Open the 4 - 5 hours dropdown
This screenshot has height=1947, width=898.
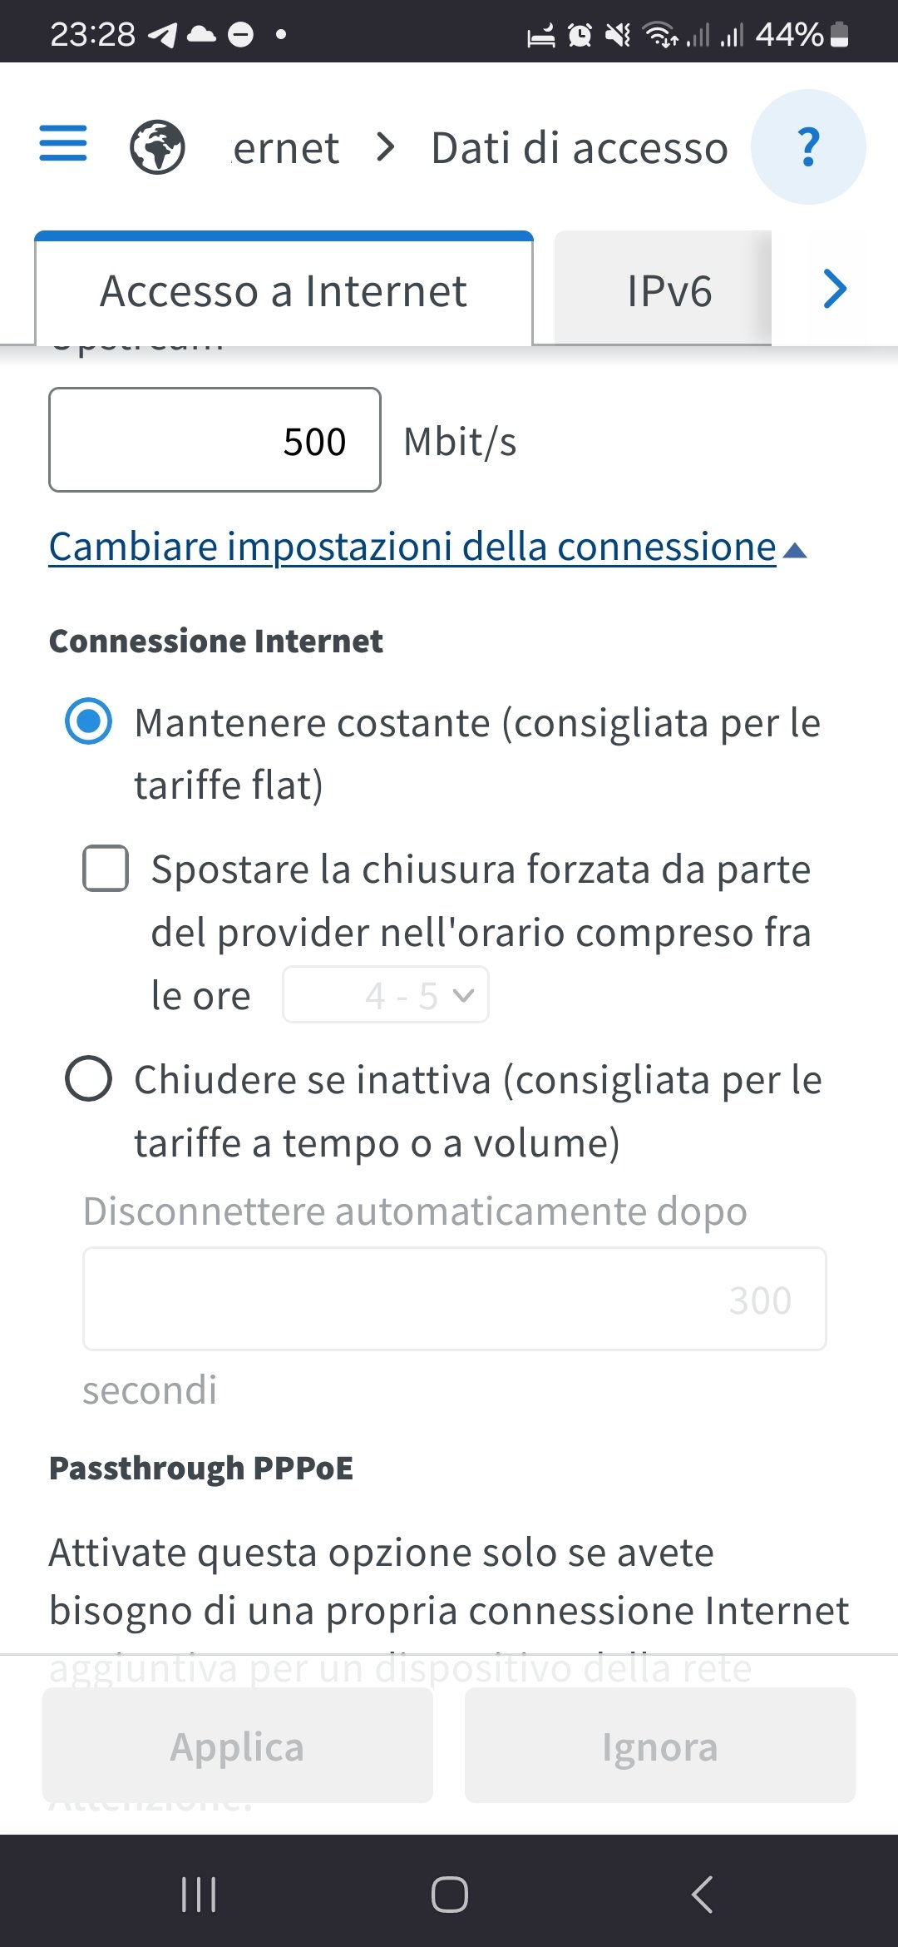point(386,994)
